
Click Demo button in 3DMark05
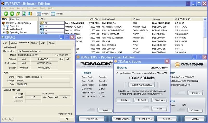(x=195, y=119)
